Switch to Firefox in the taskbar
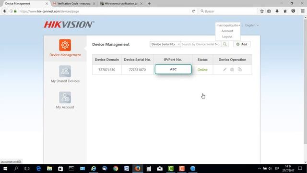 point(138,169)
